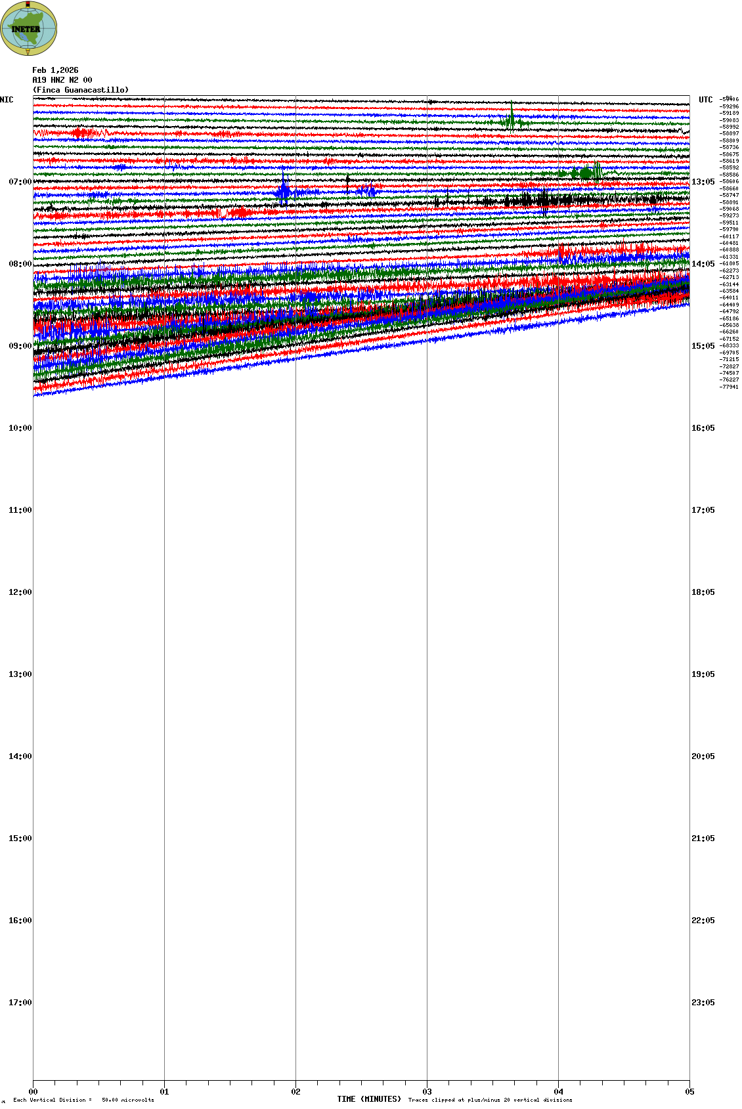Click the 12:00 local time label
Viewport: 742px width, 1109px height.
click(20, 592)
